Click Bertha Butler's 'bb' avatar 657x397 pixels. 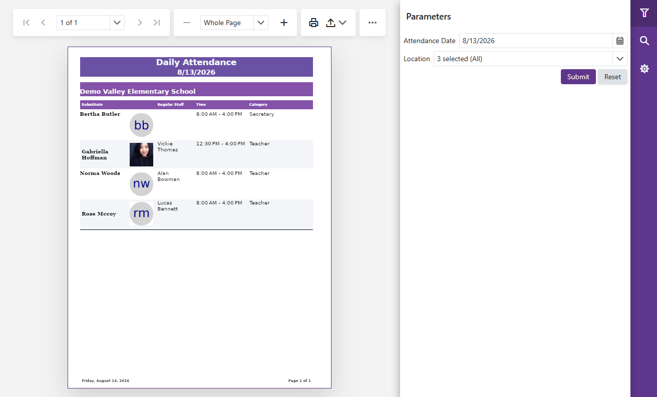pyautogui.click(x=141, y=125)
